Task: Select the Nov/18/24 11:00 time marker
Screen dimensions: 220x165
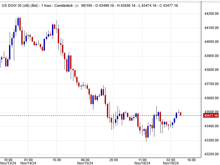Action: tap(142, 161)
